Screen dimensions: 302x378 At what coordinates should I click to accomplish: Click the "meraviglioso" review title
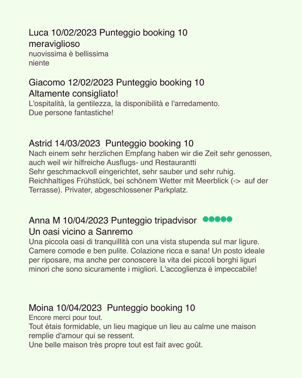coord(54,44)
